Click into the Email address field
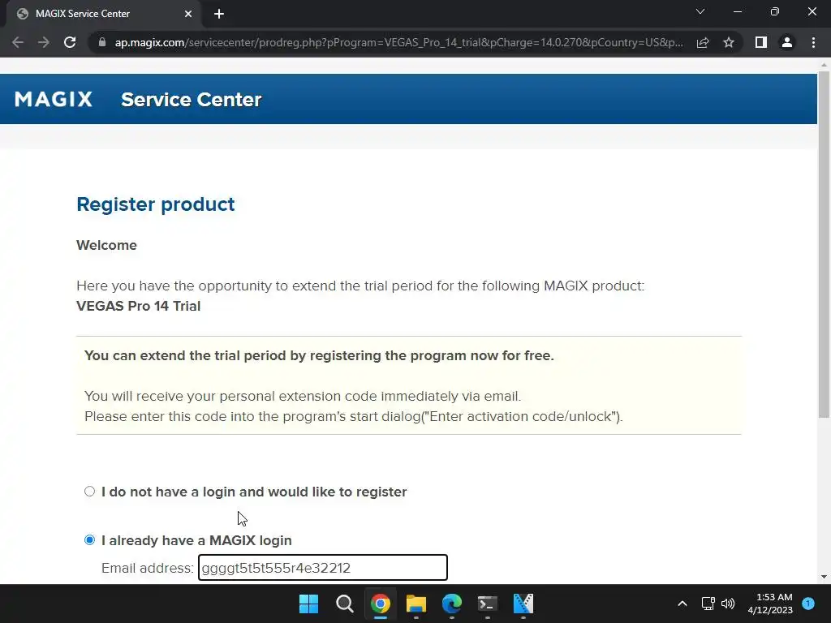The height and width of the screenshot is (623, 831). (x=323, y=568)
